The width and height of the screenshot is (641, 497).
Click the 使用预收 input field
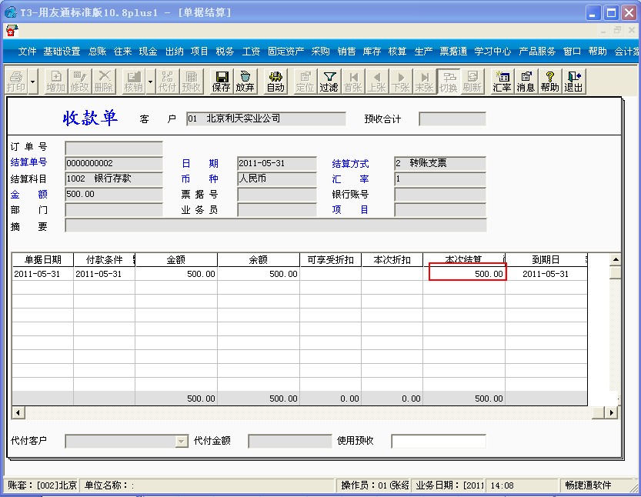pyautogui.click(x=439, y=442)
